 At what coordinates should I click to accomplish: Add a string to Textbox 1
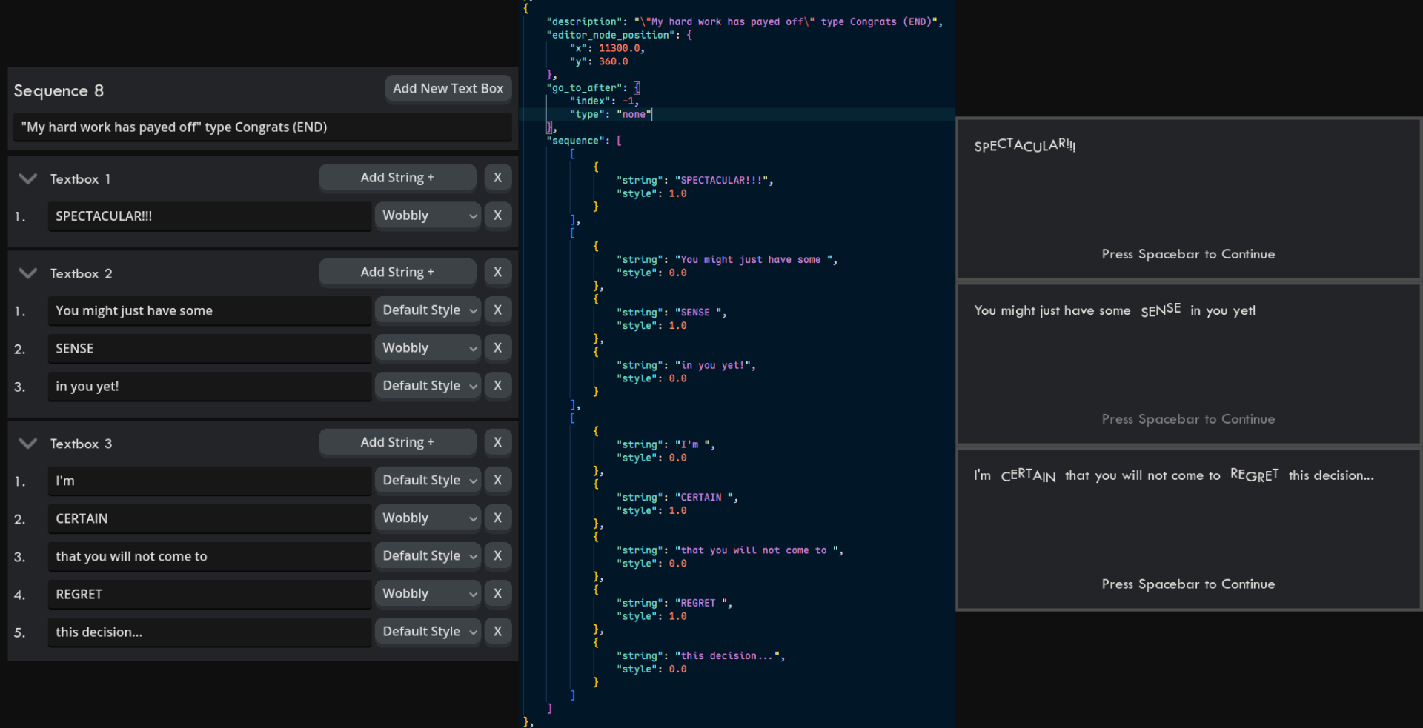tap(397, 178)
